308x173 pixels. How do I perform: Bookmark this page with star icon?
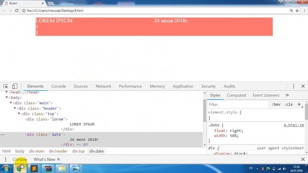point(297,11)
